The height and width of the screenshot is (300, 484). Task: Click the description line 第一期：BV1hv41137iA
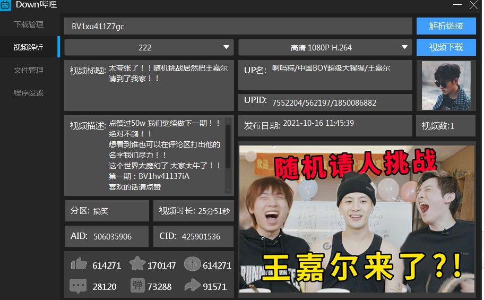click(149, 176)
